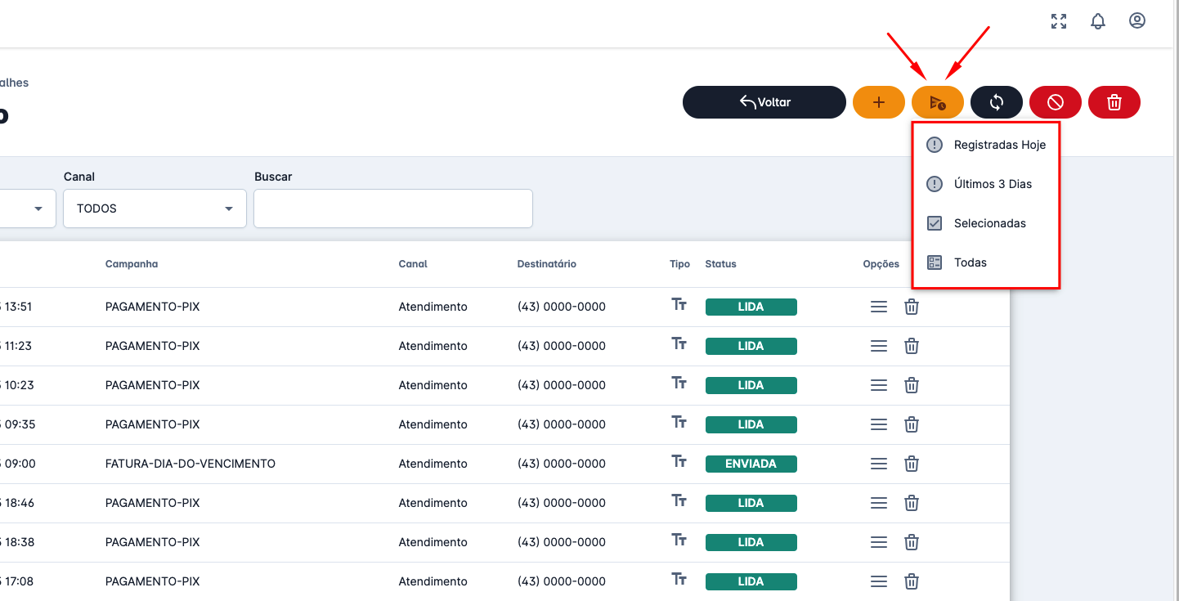Choose Selecionadas from the dropdown menu
This screenshot has width=1179, height=601.
tap(989, 223)
